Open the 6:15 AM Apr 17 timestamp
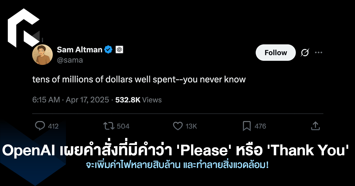355x186 pixels. [x=70, y=100]
